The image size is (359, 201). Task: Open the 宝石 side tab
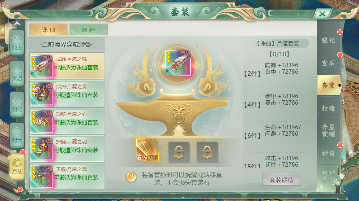pyautogui.click(x=328, y=63)
